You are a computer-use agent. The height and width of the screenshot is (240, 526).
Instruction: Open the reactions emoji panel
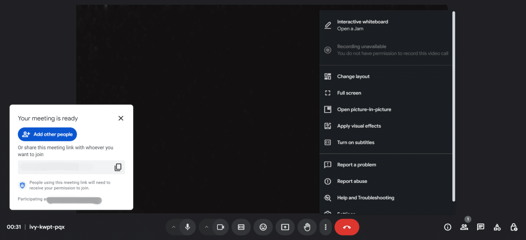point(263,227)
